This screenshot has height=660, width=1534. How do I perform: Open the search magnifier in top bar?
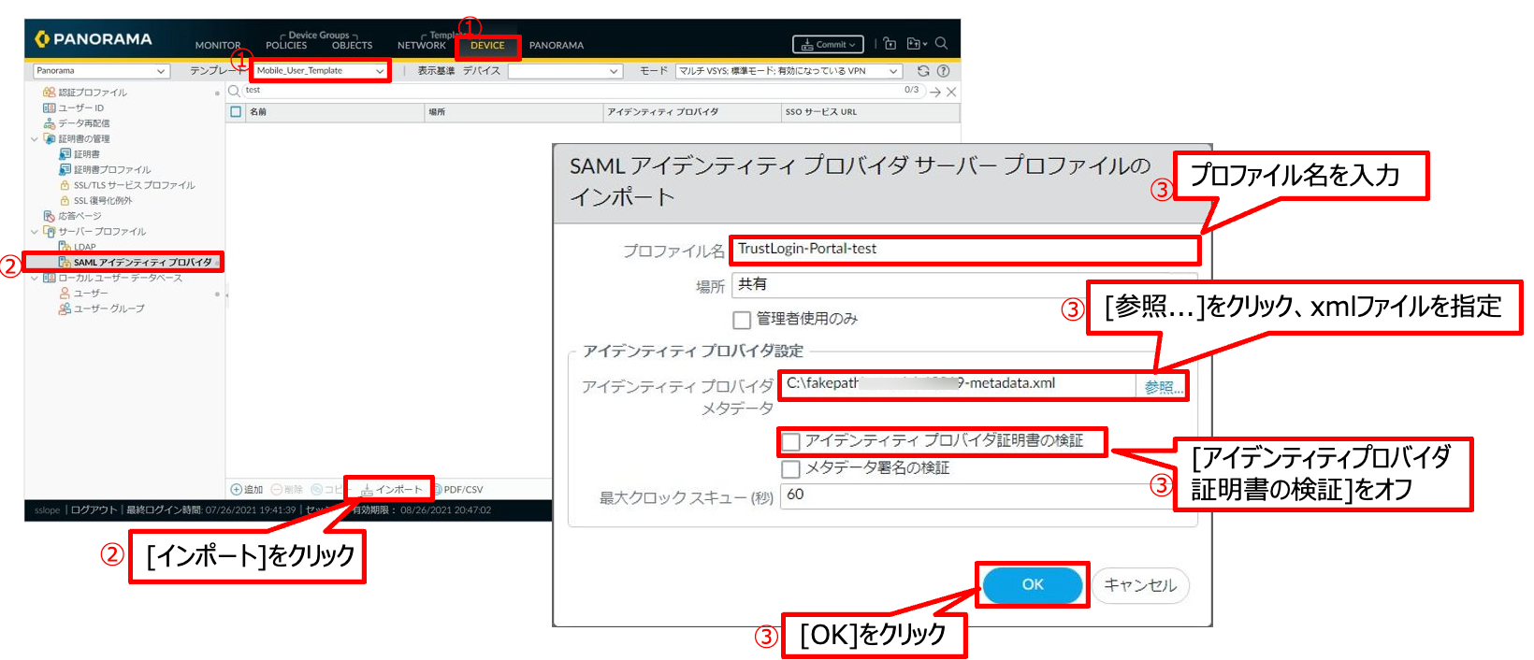[941, 43]
